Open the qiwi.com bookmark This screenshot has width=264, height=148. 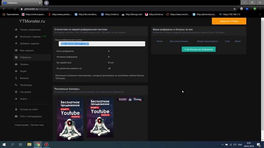(x=178, y=14)
